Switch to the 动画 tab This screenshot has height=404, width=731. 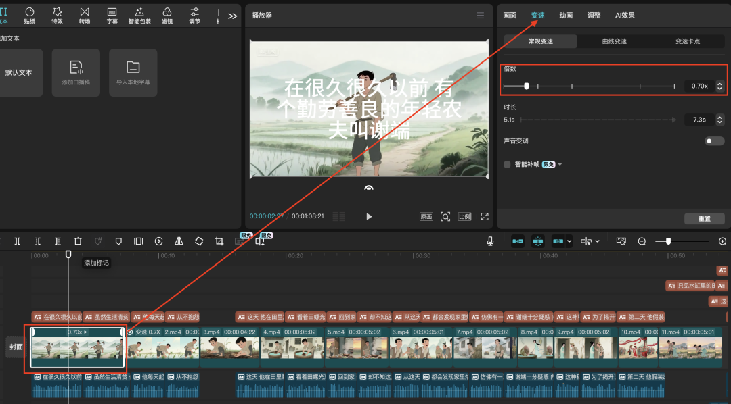pos(565,15)
